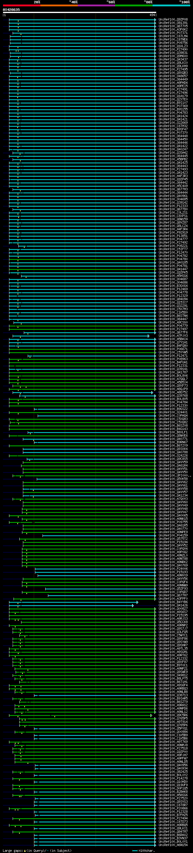Select label UniRef100_A7Q0V3
193x853 pixels.
[173, 499]
